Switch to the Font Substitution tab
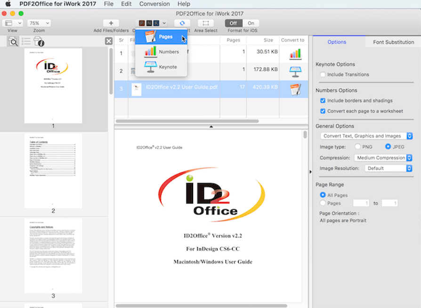The image size is (421, 308). coord(393,42)
